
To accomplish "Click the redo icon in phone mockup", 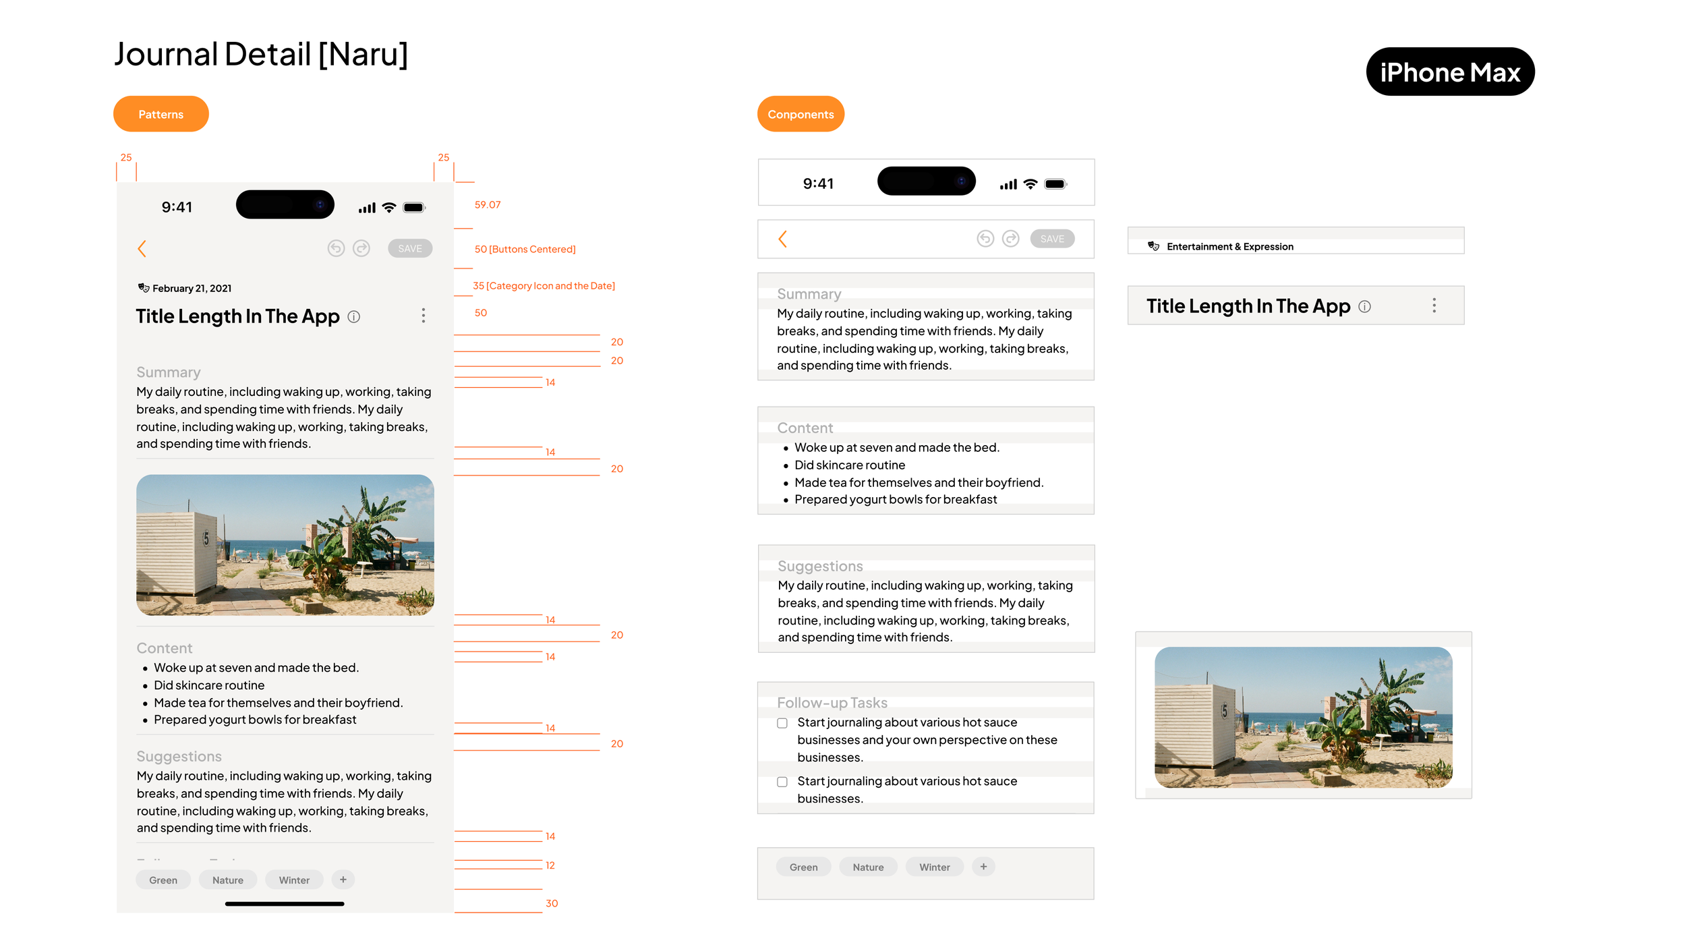I will pyautogui.click(x=361, y=249).
